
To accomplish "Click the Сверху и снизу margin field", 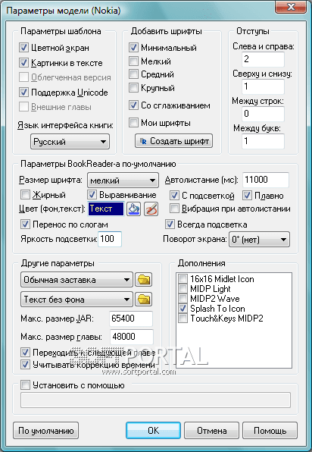I will 263,86.
